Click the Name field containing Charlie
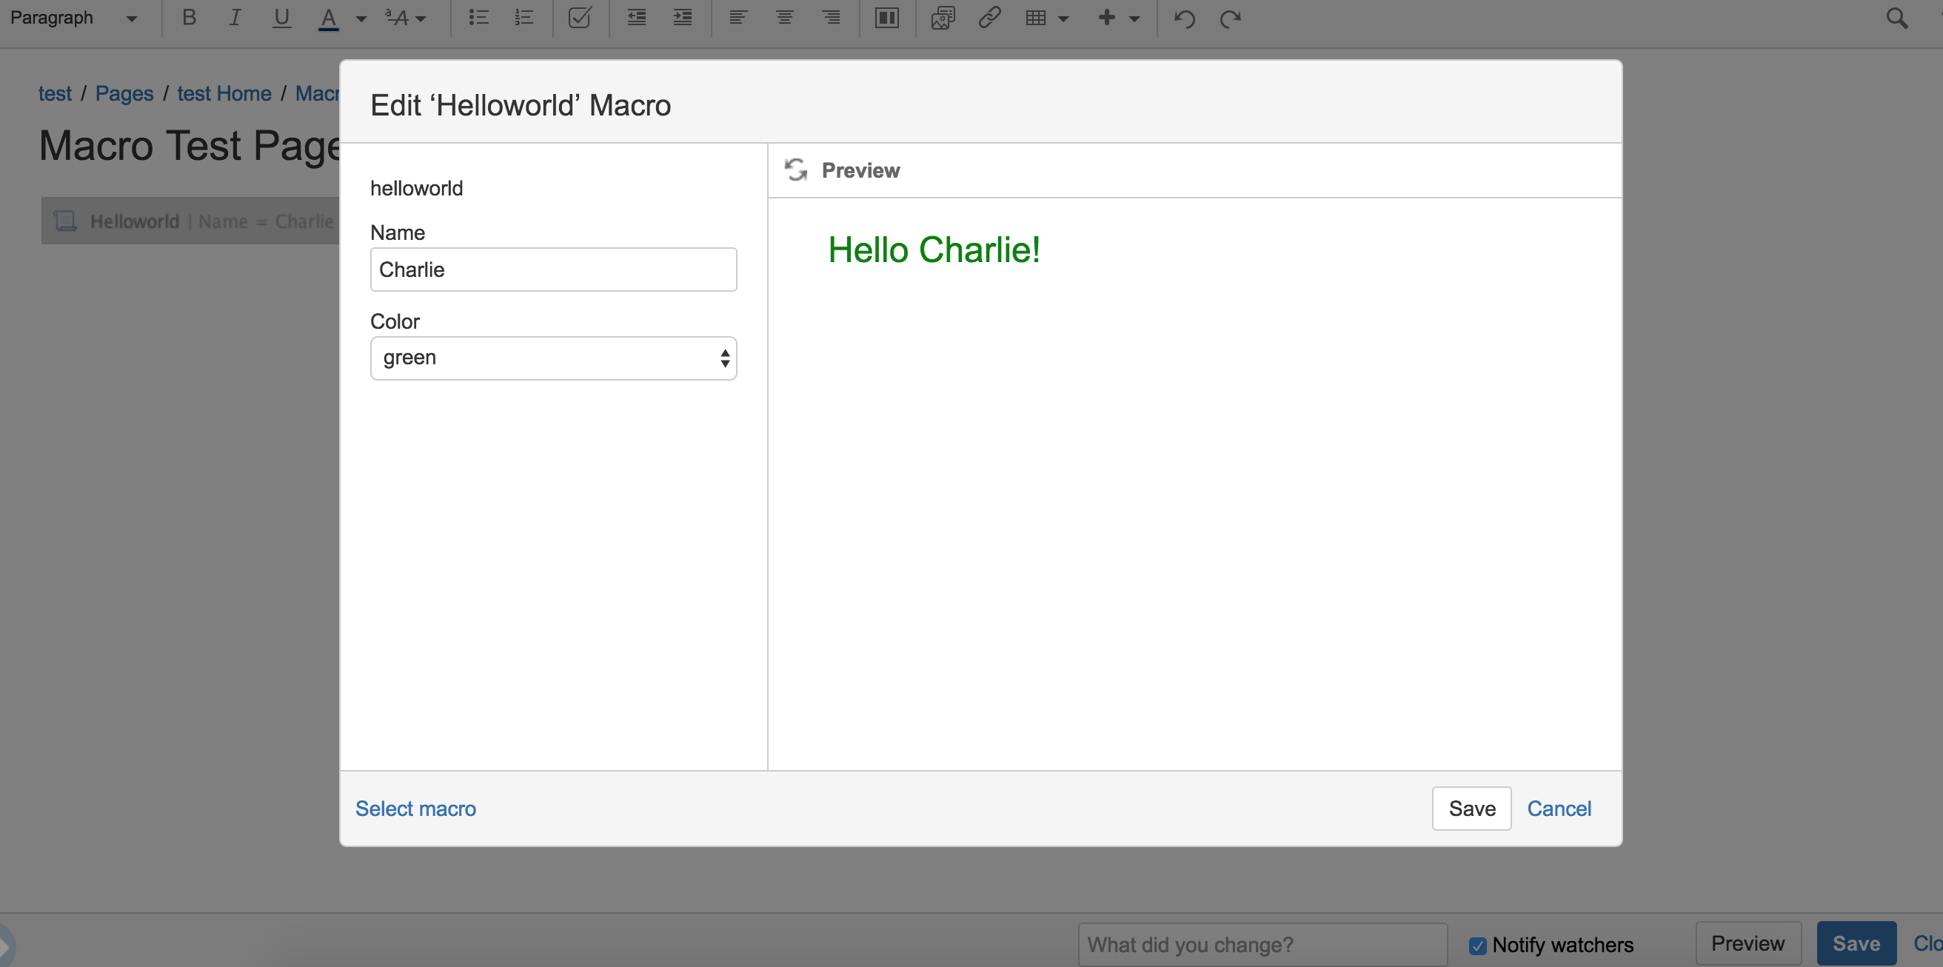This screenshot has width=1943, height=967. pyautogui.click(x=553, y=270)
